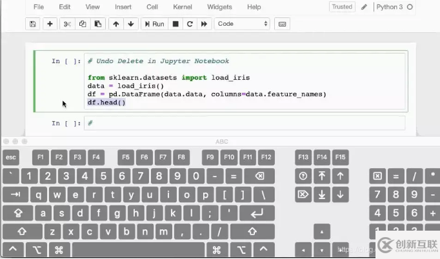Paste cells below icon
Screen dimensions: 440x259
tap(98, 24)
